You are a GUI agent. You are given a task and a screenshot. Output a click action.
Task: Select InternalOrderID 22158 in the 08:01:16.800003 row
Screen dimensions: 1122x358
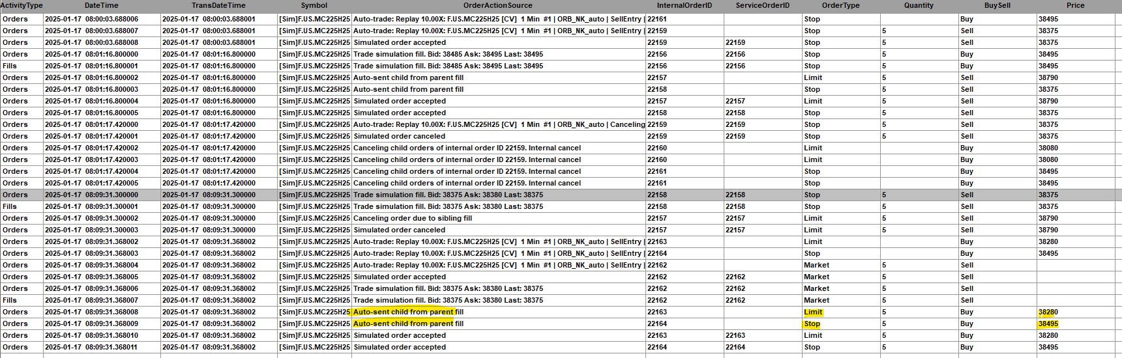coord(657,89)
